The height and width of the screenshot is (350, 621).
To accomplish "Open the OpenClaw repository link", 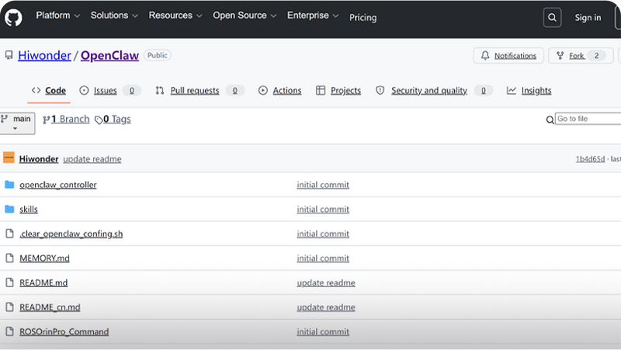I will click(109, 55).
